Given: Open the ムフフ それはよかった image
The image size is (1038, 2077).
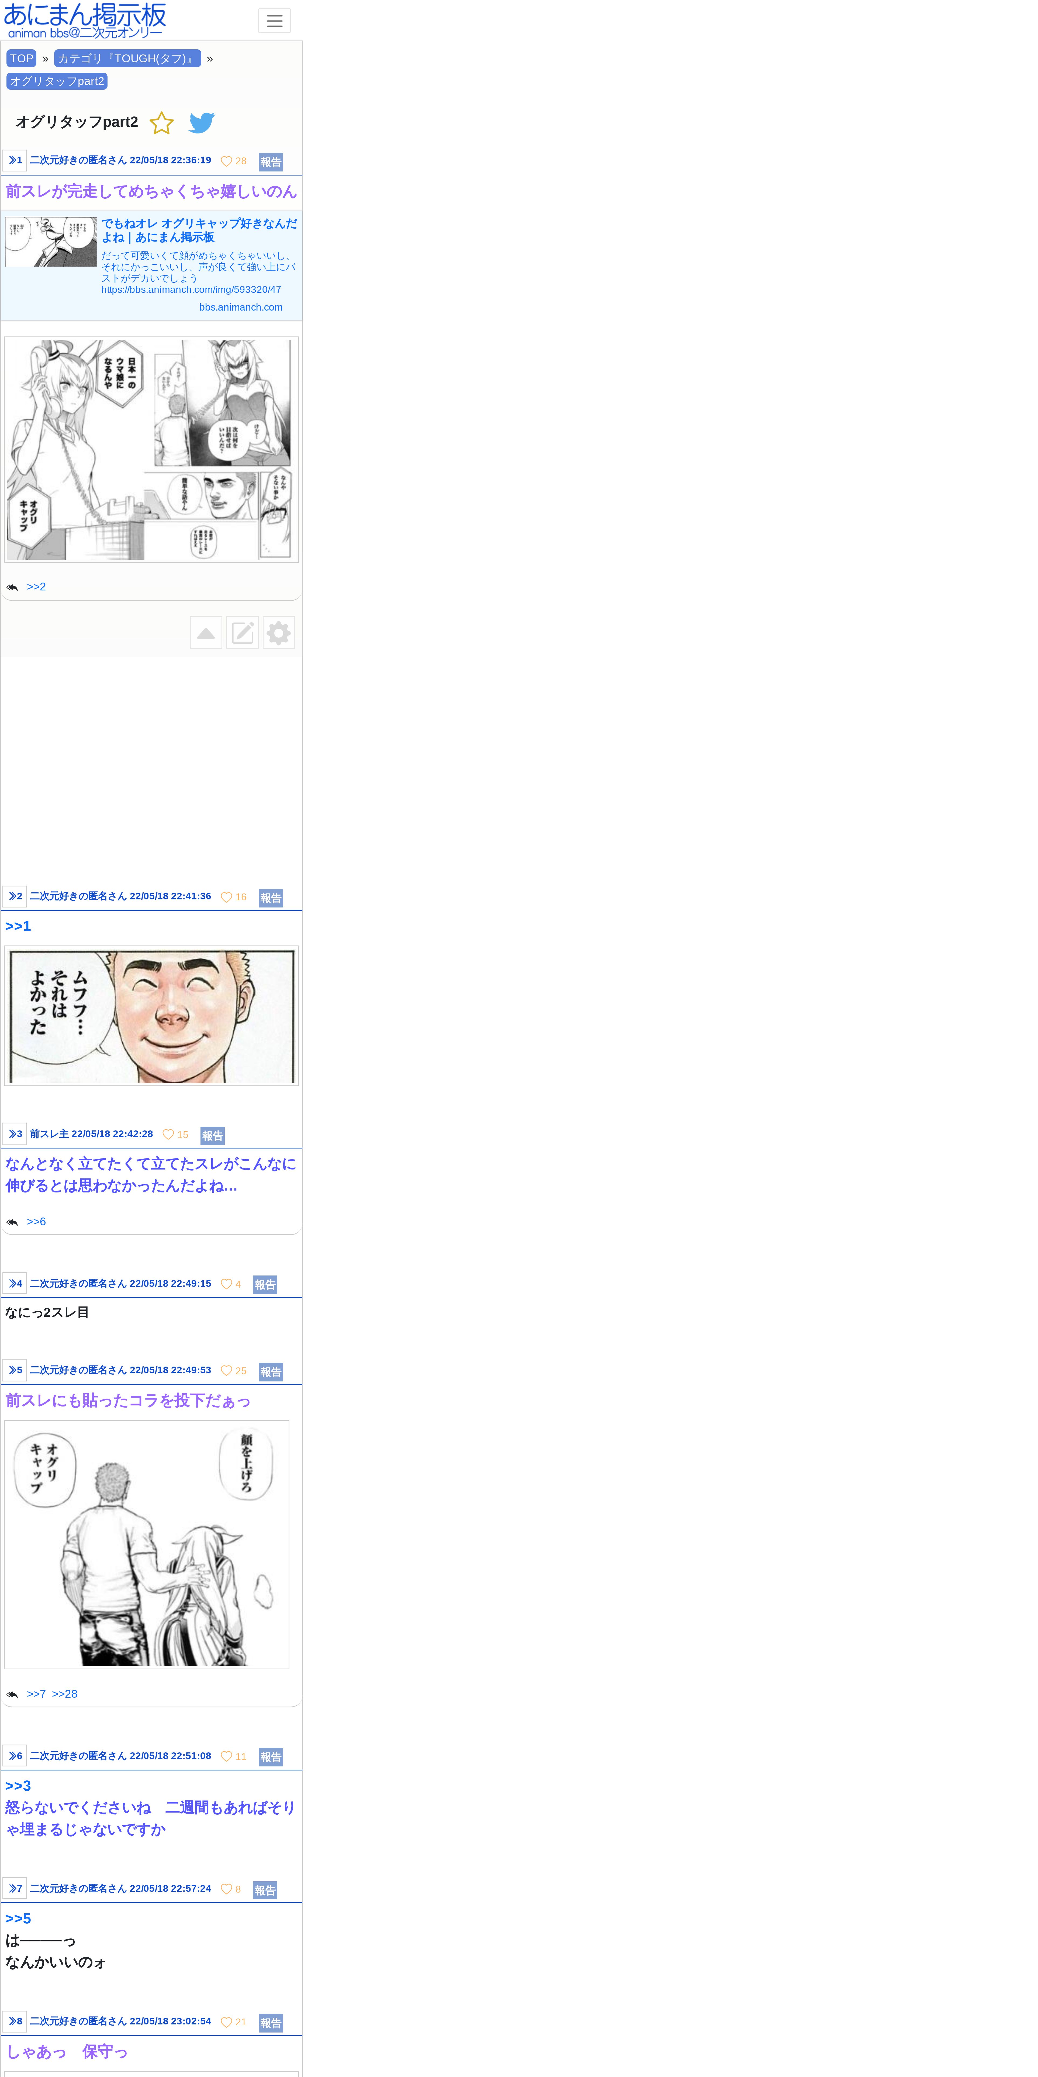Looking at the screenshot, I should [151, 1016].
